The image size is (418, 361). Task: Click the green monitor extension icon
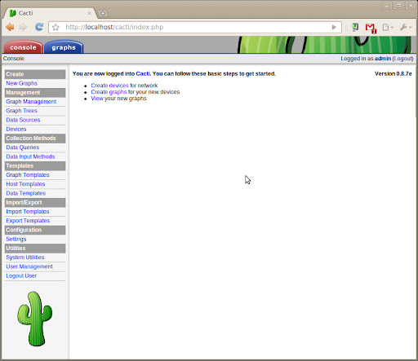[355, 27]
